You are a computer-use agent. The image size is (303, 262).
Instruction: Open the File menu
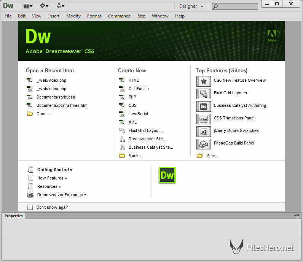coord(8,16)
